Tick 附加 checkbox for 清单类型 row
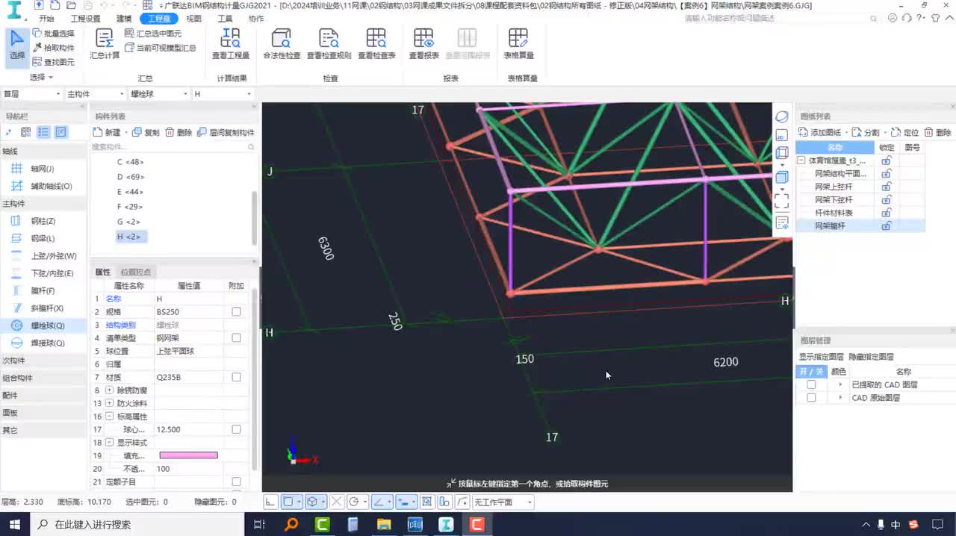Viewport: 956px width, 536px height. pyautogui.click(x=236, y=337)
